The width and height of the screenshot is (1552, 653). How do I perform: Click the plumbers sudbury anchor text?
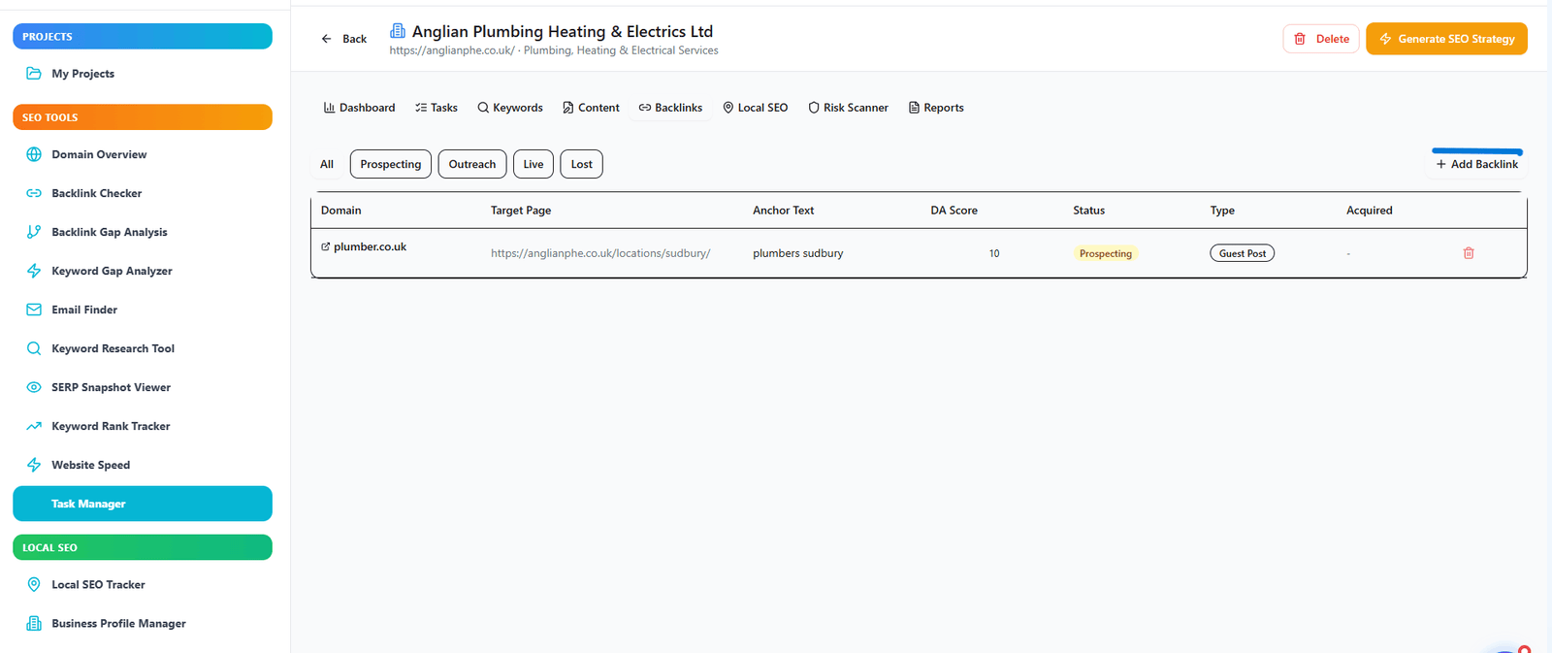pos(798,253)
